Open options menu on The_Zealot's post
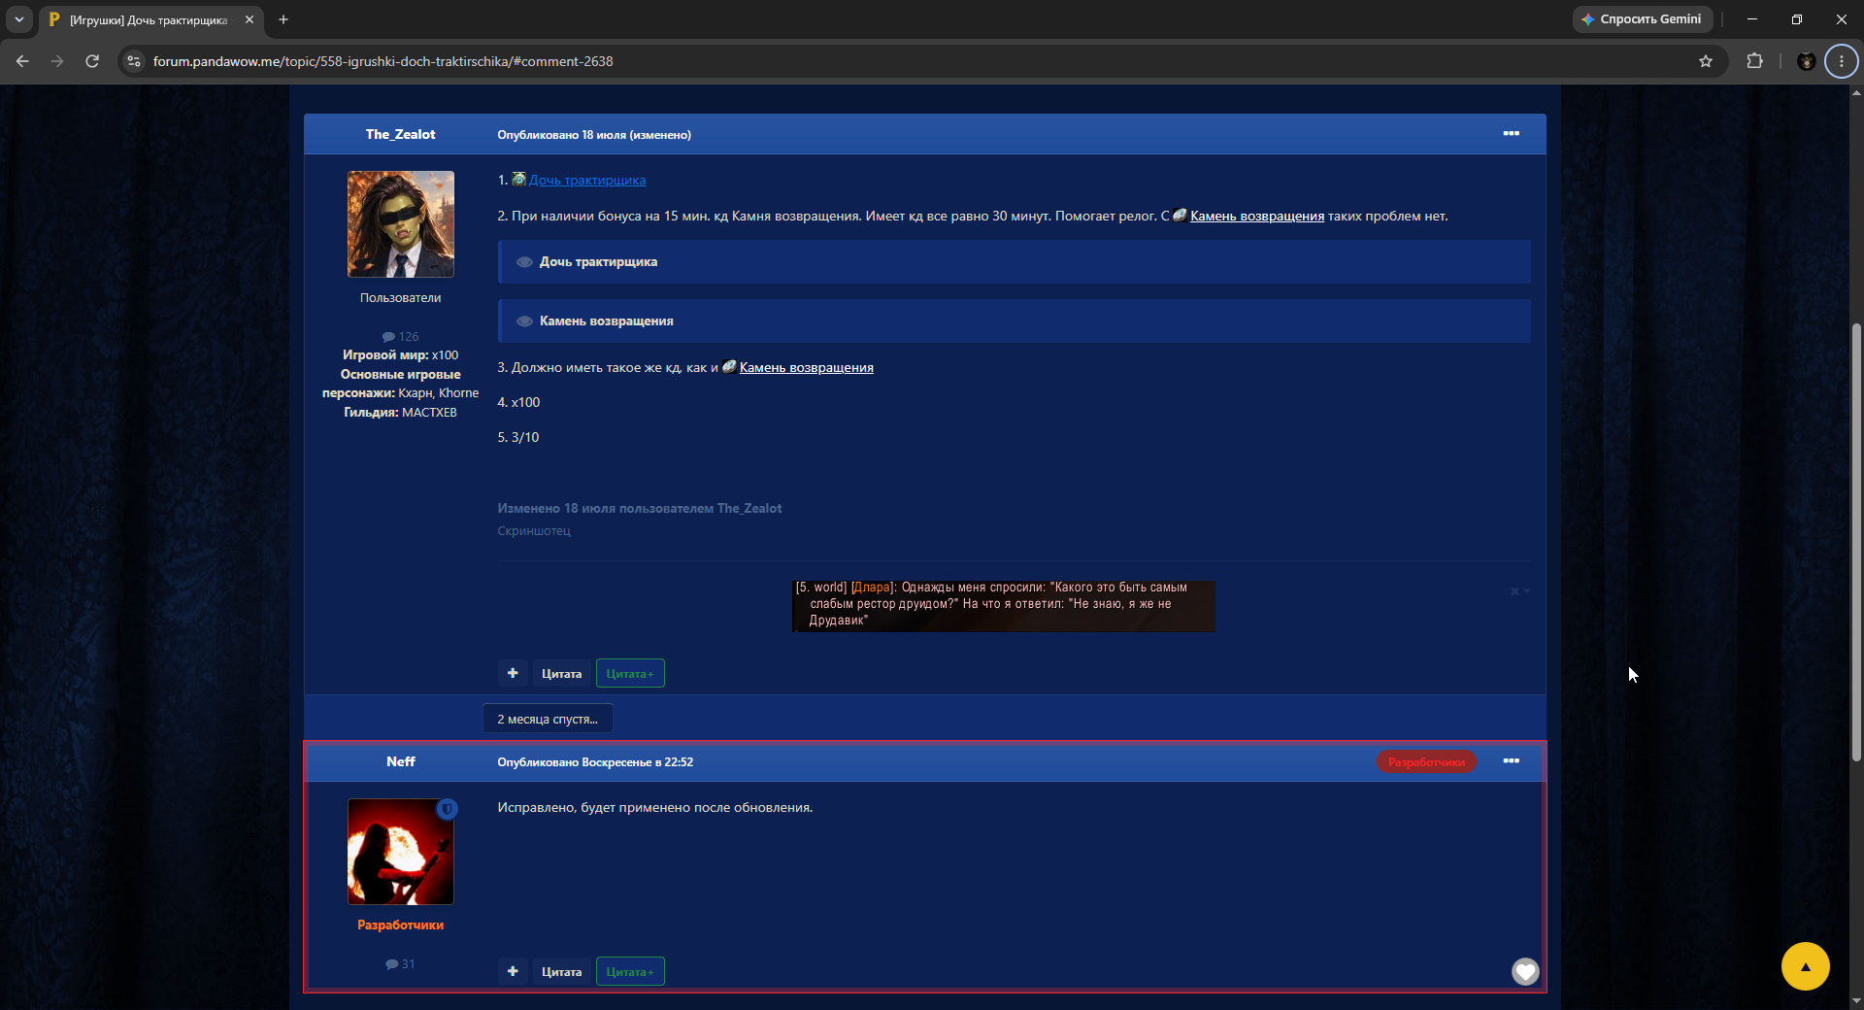 (1511, 134)
